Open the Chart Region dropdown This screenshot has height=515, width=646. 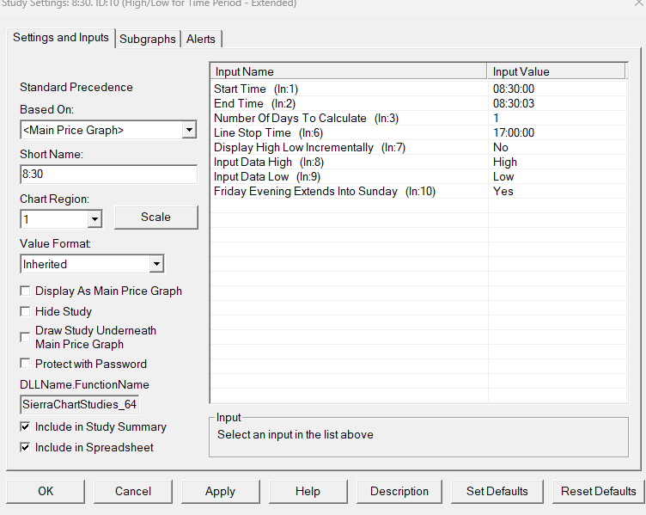tap(94, 219)
